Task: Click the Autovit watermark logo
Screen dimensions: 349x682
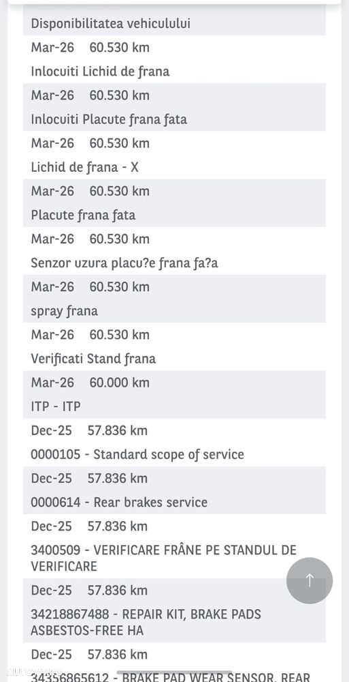Action: (x=34, y=672)
